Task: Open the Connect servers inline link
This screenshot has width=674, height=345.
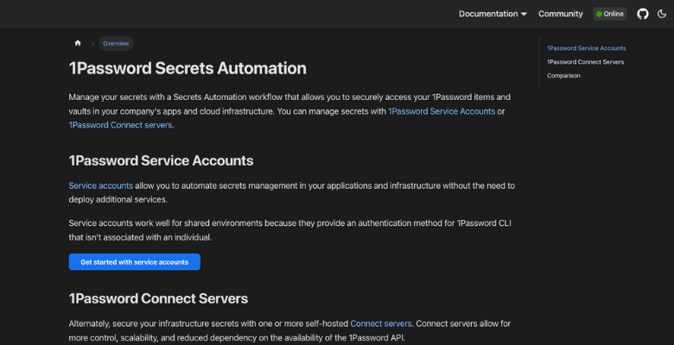Action: [381, 323]
